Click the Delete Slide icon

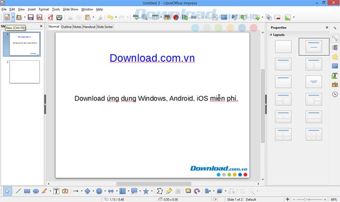277,17
